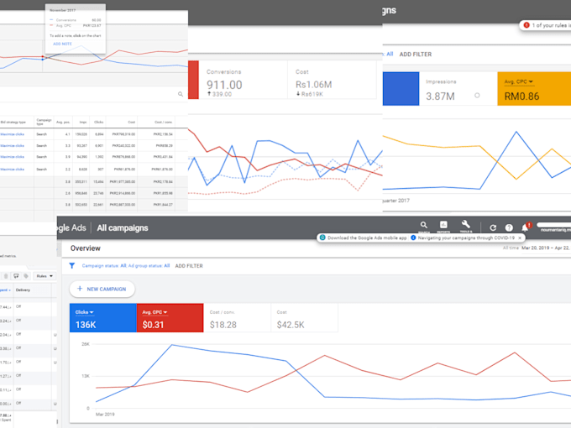The width and height of the screenshot is (571, 428).
Task: Click the red alert icon in rules notification
Action: click(526, 25)
